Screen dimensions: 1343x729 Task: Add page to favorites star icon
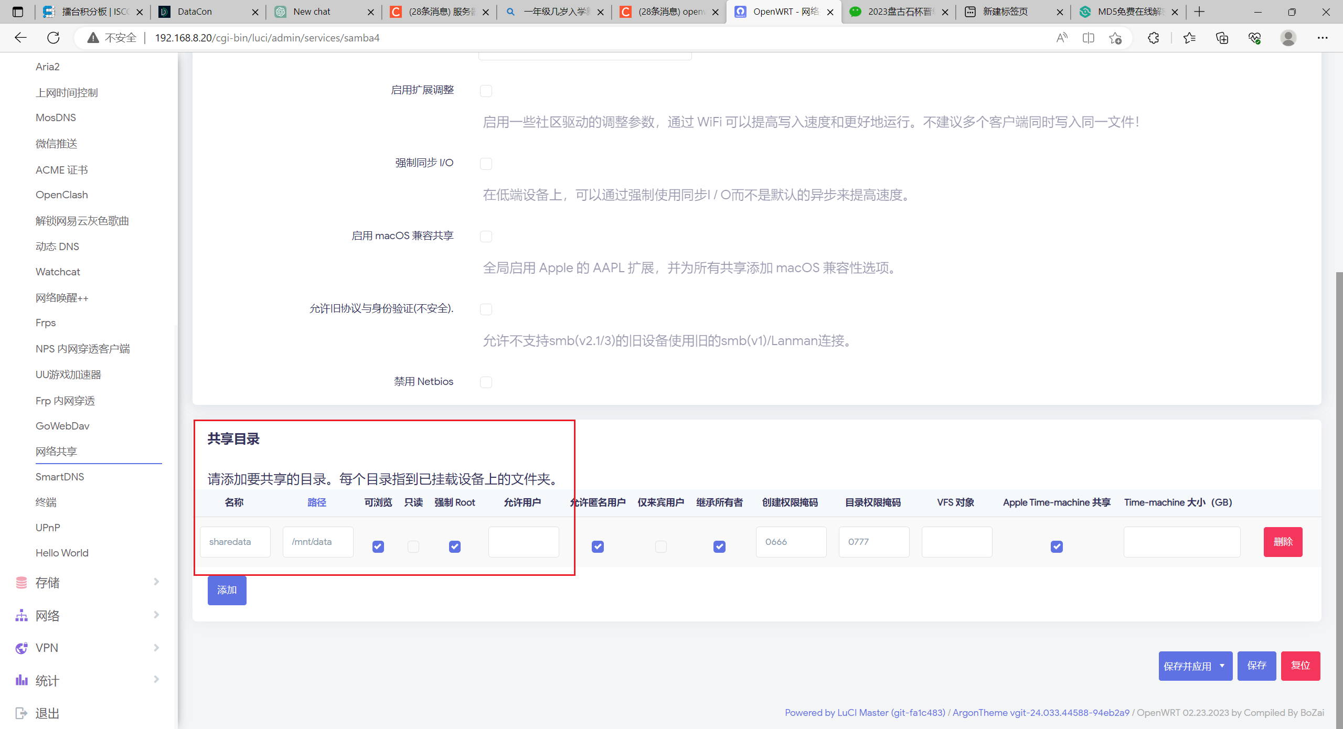1115,38
